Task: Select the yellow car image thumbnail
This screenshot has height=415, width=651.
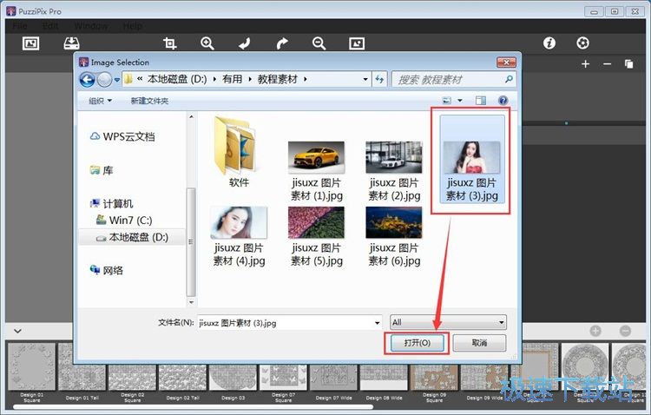Action: 316,157
